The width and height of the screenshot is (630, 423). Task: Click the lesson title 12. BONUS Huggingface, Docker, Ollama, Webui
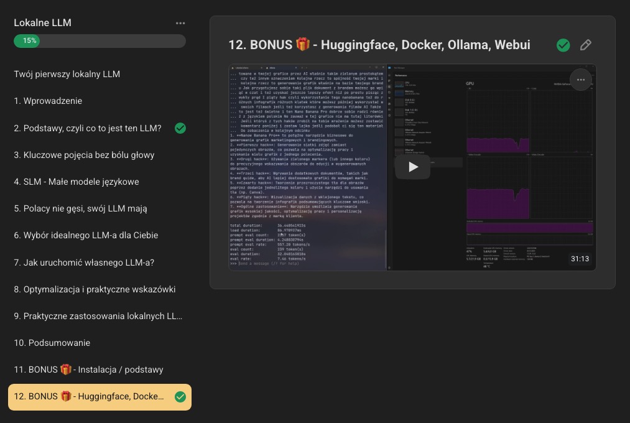pyautogui.click(x=379, y=45)
